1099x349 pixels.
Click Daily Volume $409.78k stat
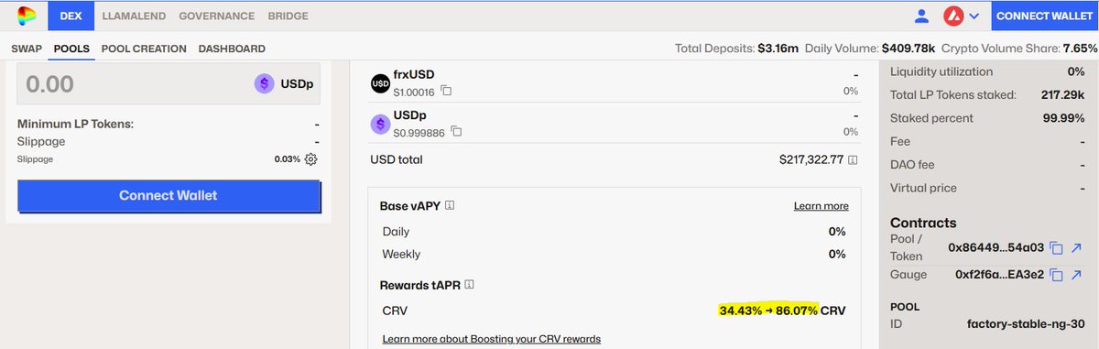point(870,49)
